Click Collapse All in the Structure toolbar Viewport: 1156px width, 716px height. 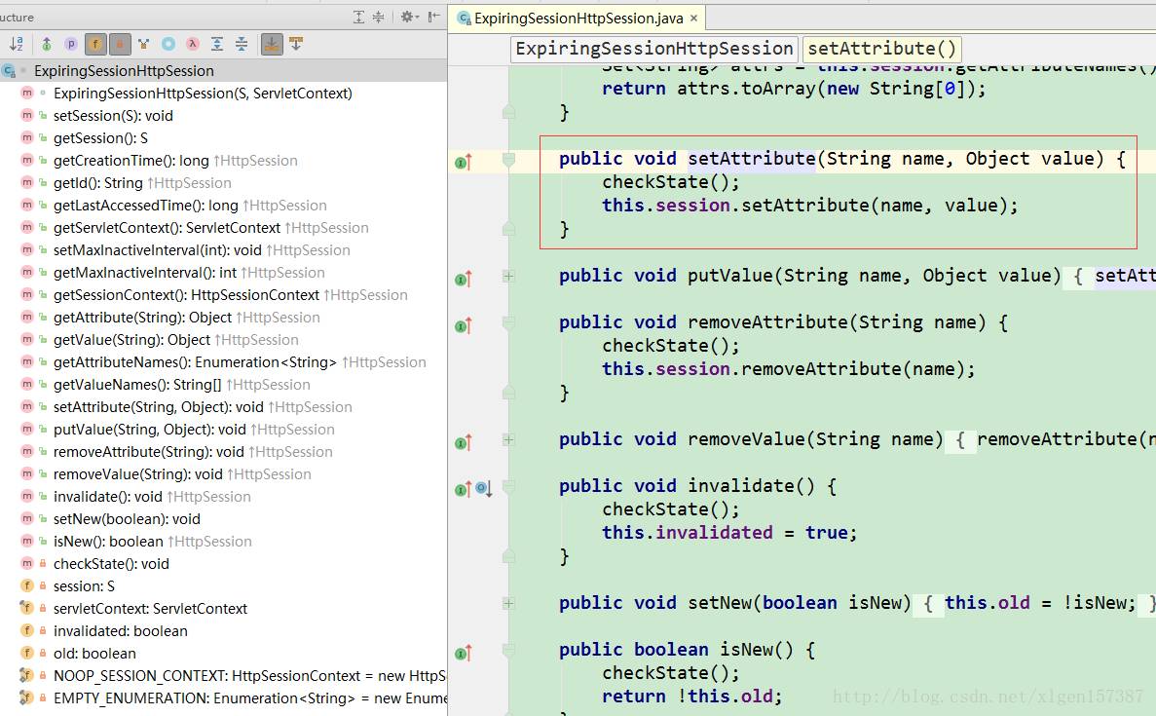click(x=242, y=44)
